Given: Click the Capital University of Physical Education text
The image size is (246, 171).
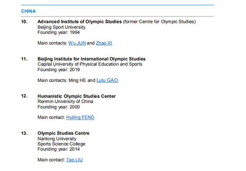Looking at the screenshot, I should (x=90, y=64).
